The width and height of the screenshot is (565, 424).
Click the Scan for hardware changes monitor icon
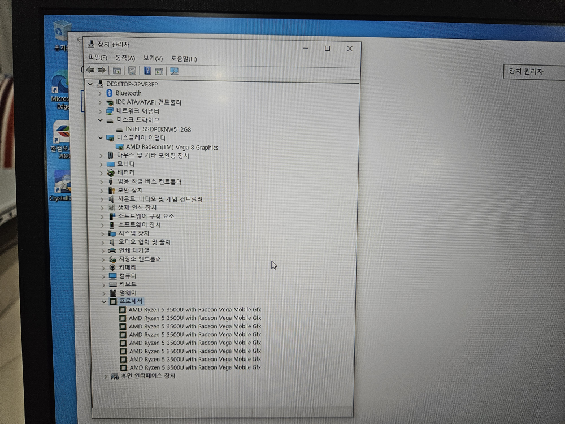point(175,71)
